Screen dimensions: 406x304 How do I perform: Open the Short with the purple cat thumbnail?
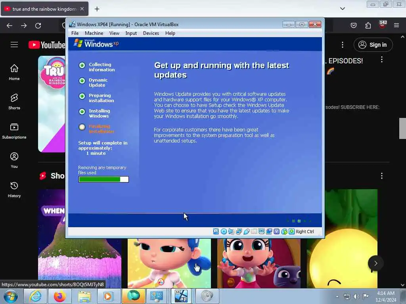pos(259,263)
